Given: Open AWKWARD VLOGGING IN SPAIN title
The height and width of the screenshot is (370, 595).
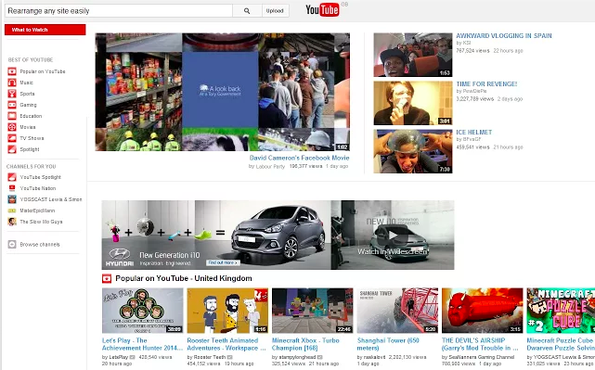Looking at the screenshot, I should click(x=504, y=35).
